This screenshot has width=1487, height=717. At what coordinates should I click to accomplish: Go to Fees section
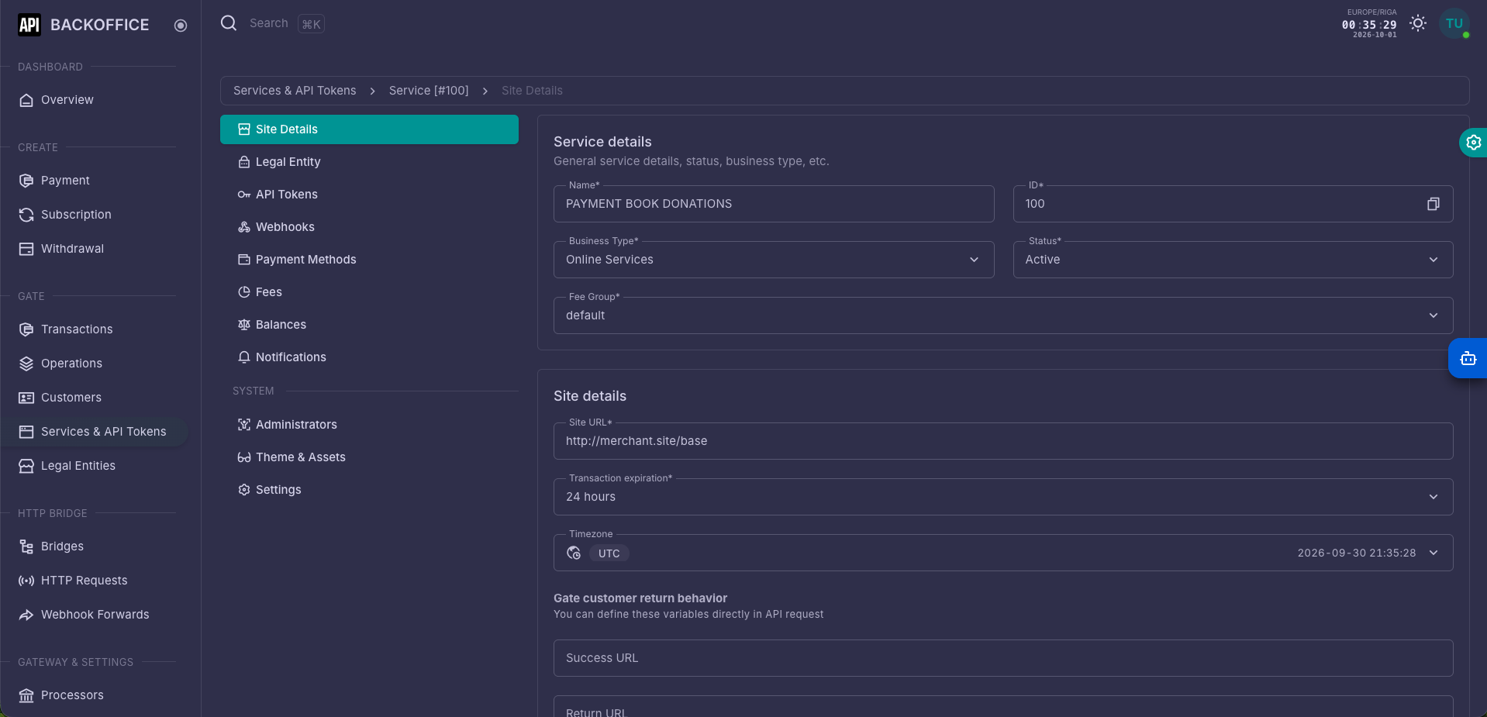click(369, 292)
